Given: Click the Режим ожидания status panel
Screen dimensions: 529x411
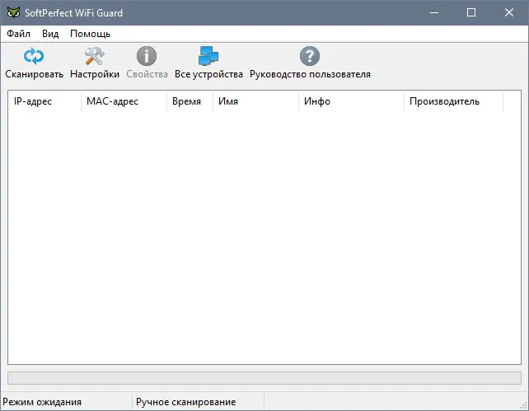Looking at the screenshot, I should click(x=66, y=402).
